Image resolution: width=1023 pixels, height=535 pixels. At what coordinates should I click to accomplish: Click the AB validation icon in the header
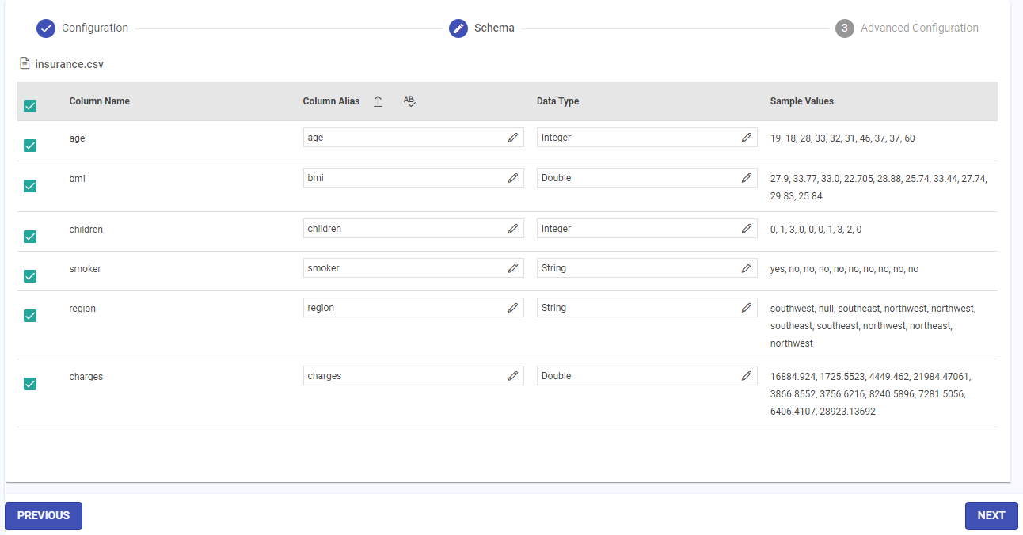click(409, 101)
